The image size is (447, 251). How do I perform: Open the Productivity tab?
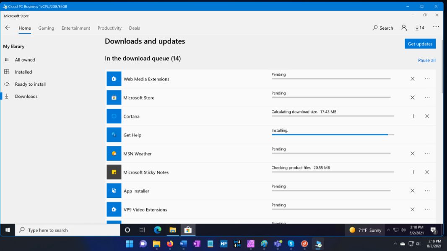pyautogui.click(x=109, y=28)
